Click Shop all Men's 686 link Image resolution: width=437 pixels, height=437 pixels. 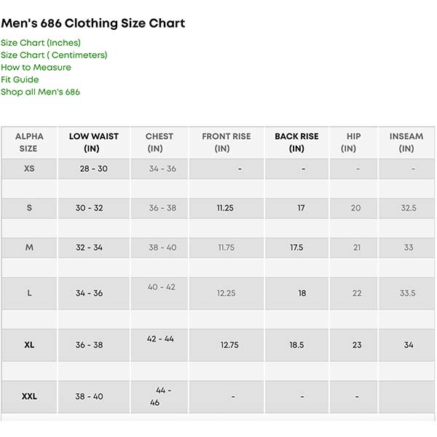point(40,92)
